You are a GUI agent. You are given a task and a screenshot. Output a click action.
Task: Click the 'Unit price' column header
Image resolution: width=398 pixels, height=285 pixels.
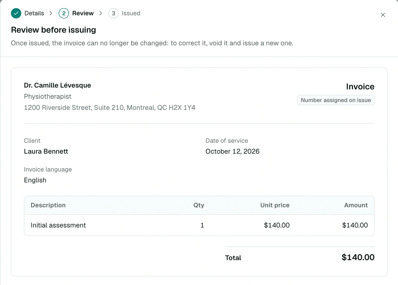[x=275, y=205]
